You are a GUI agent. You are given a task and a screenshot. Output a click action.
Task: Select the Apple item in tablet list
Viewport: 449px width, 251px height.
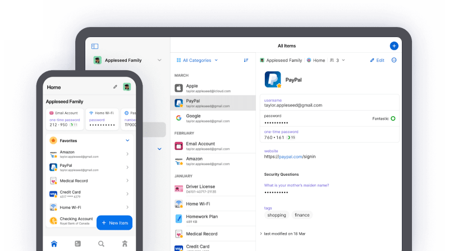[213, 88]
